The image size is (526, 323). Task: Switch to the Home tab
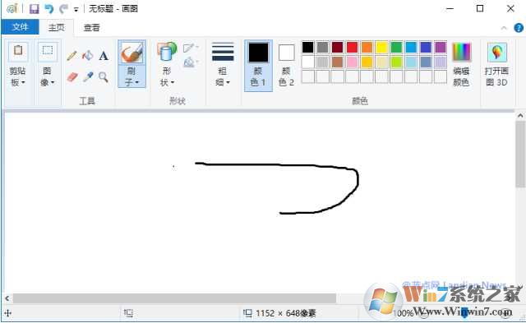coord(57,27)
